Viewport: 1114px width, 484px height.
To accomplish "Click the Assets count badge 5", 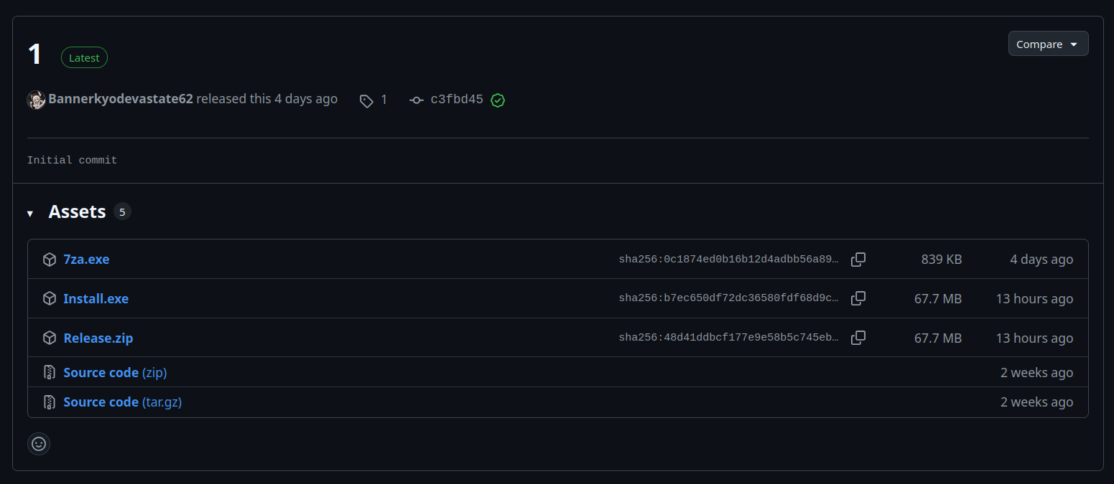I will pos(122,212).
